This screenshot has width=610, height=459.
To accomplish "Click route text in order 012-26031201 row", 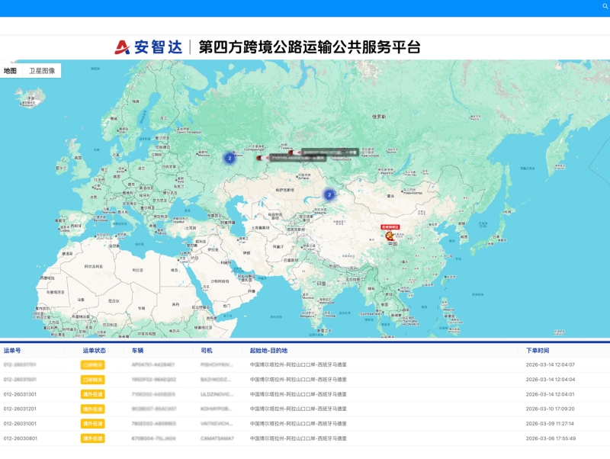I will pos(298,409).
